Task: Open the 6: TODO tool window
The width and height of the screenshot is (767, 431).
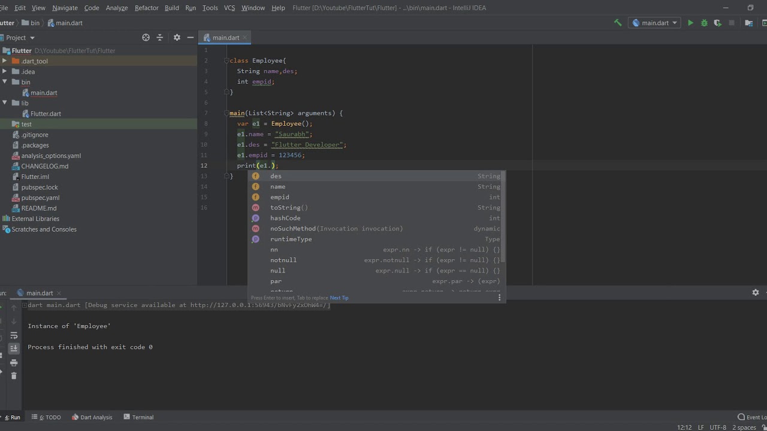Action: click(x=47, y=417)
